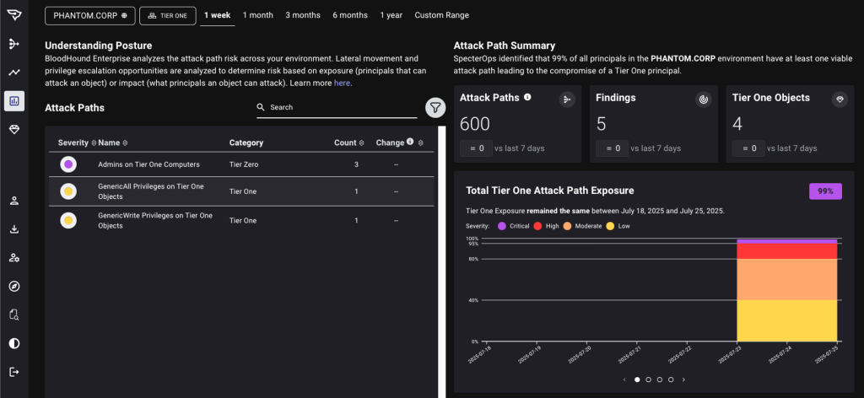
Task: Open the file search sidebar icon
Action: (14, 315)
